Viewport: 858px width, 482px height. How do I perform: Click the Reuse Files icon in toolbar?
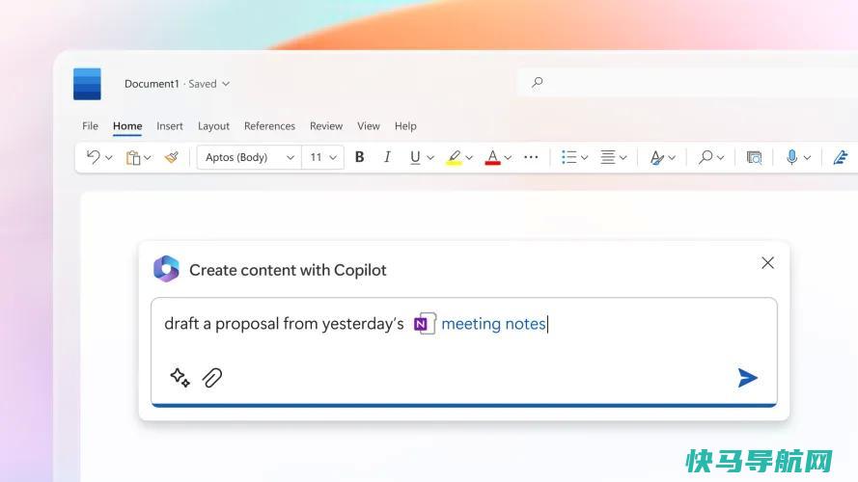pos(754,157)
